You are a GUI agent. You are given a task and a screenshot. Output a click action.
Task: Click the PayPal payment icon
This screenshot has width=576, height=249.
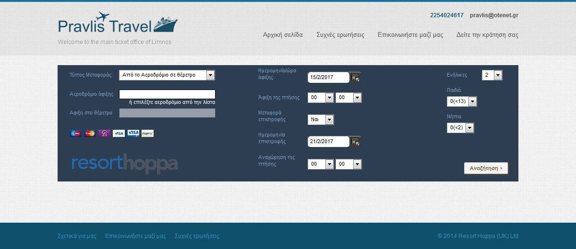[x=147, y=133]
